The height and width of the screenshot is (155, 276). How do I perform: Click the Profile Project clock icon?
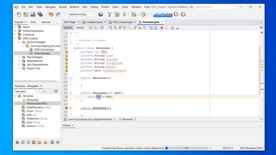[143, 14]
